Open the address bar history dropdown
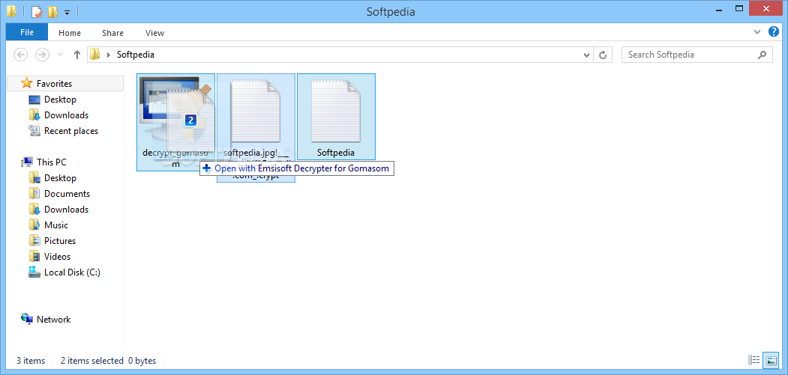This screenshot has height=375, width=788. 586,55
